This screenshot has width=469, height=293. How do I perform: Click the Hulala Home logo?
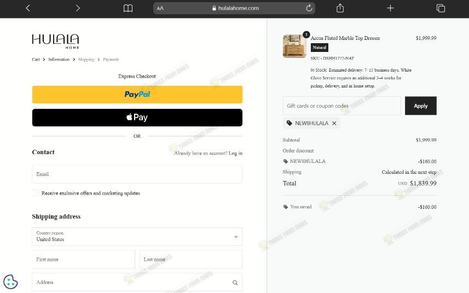(x=56, y=41)
